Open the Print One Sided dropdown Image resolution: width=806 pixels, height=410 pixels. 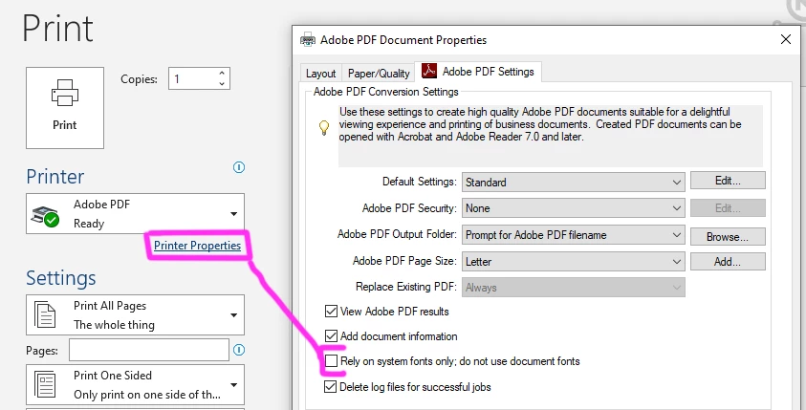[x=135, y=385]
